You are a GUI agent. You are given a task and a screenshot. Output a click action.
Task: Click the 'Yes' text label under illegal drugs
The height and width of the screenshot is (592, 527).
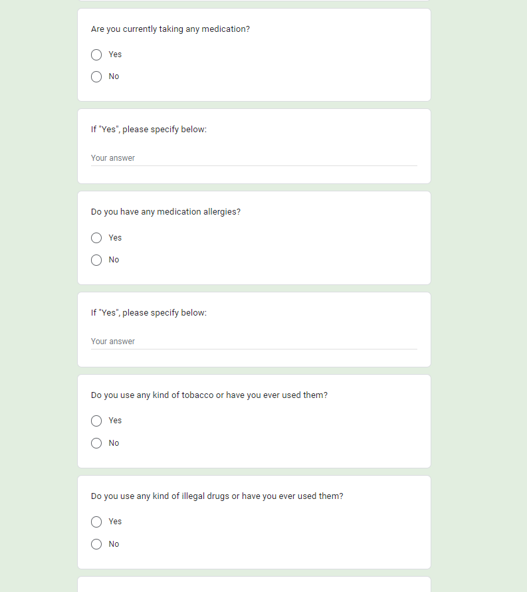(x=115, y=522)
